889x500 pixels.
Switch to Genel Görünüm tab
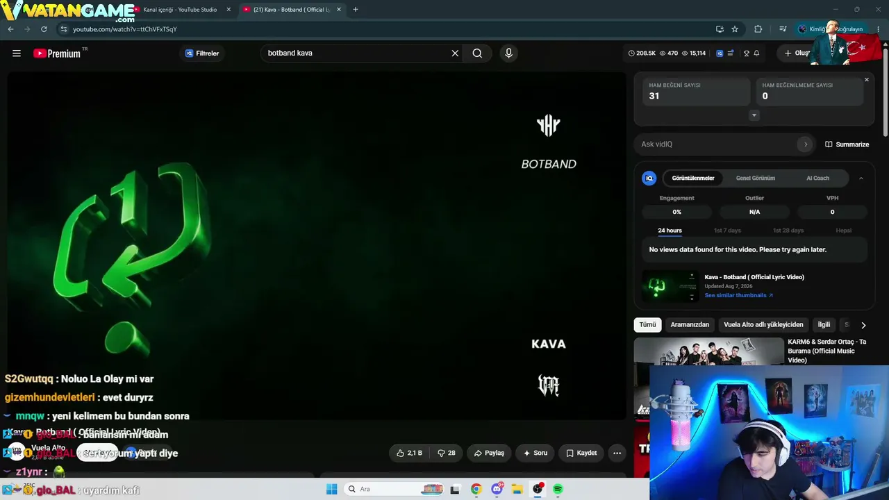click(756, 178)
